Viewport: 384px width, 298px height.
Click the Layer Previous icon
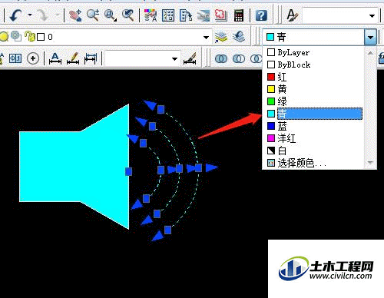tap(239, 37)
